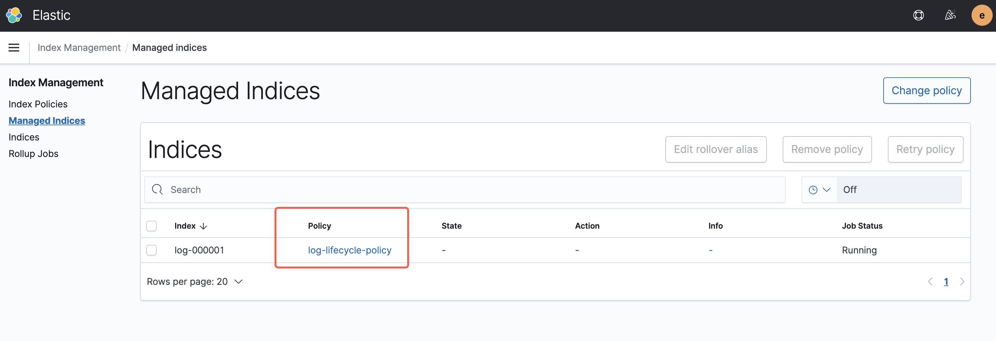Click the Elastic logo icon
996x341 pixels.
click(x=14, y=16)
